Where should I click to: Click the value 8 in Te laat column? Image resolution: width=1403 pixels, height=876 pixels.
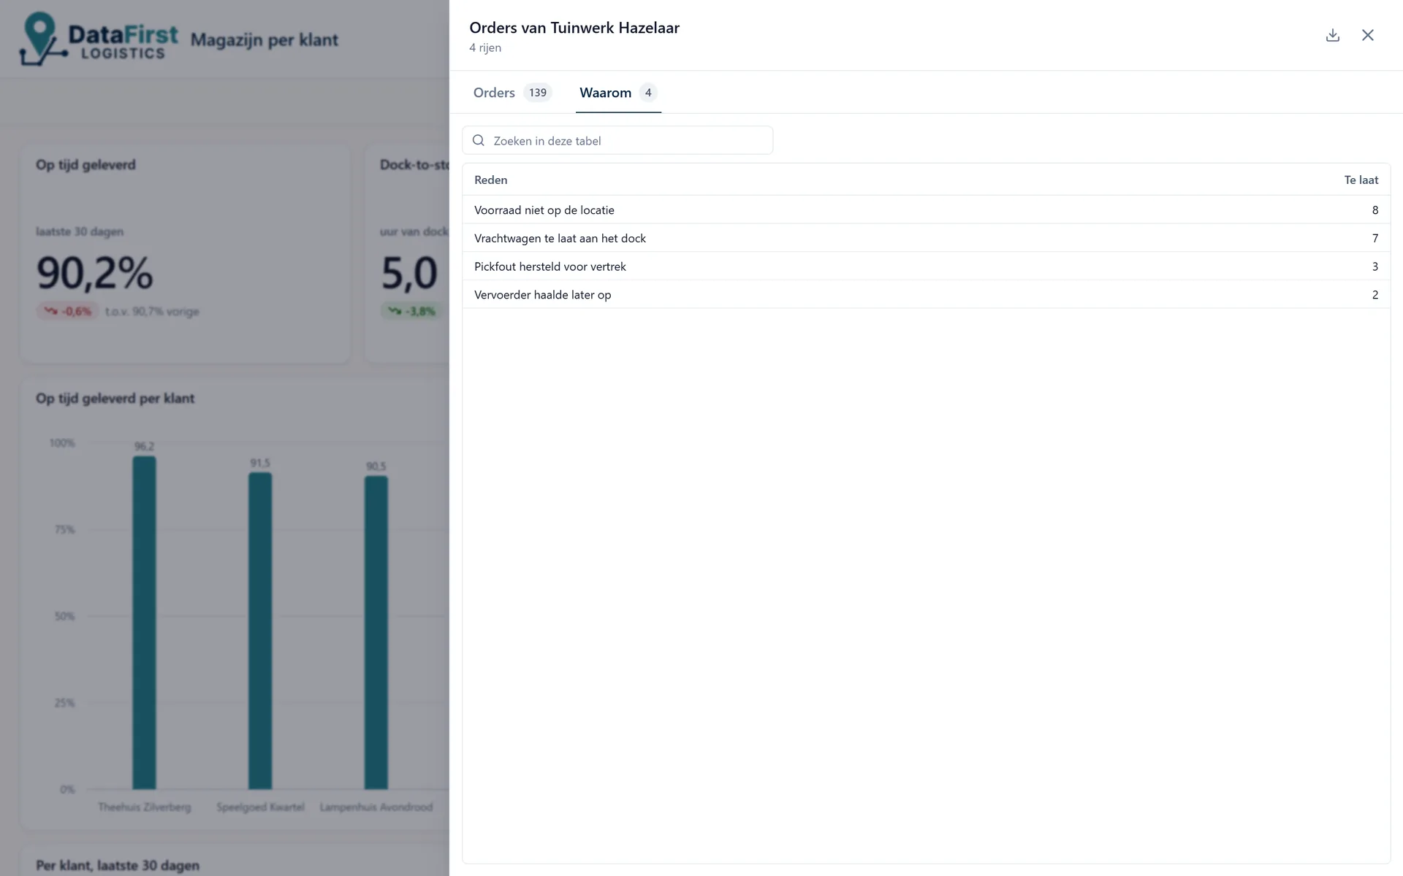(1375, 210)
